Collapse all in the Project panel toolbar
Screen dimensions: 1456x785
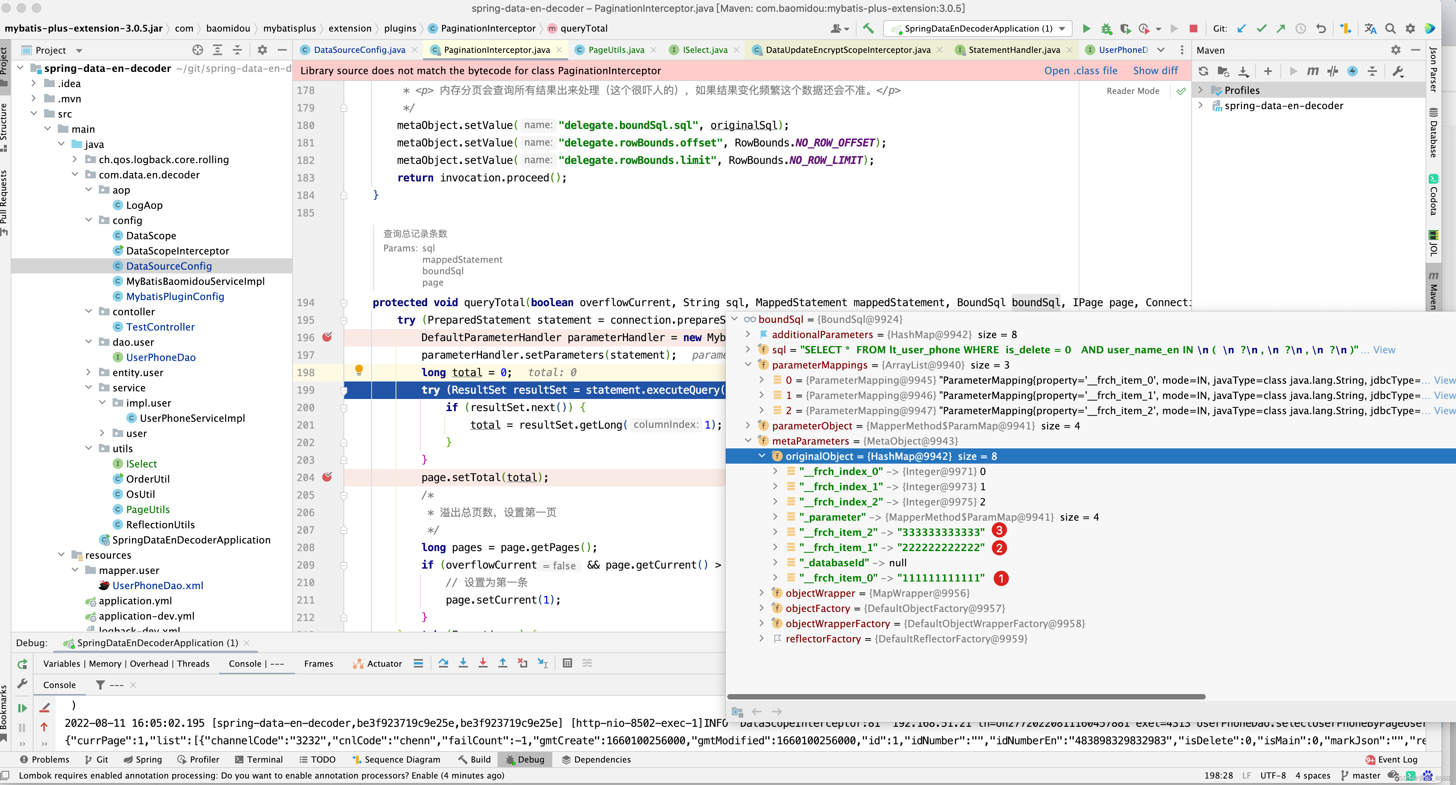tap(237, 50)
